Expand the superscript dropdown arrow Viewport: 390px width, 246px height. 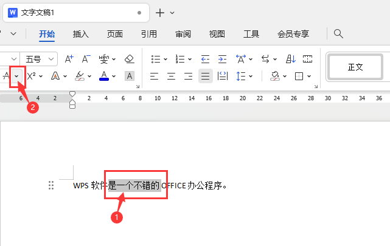coord(41,76)
